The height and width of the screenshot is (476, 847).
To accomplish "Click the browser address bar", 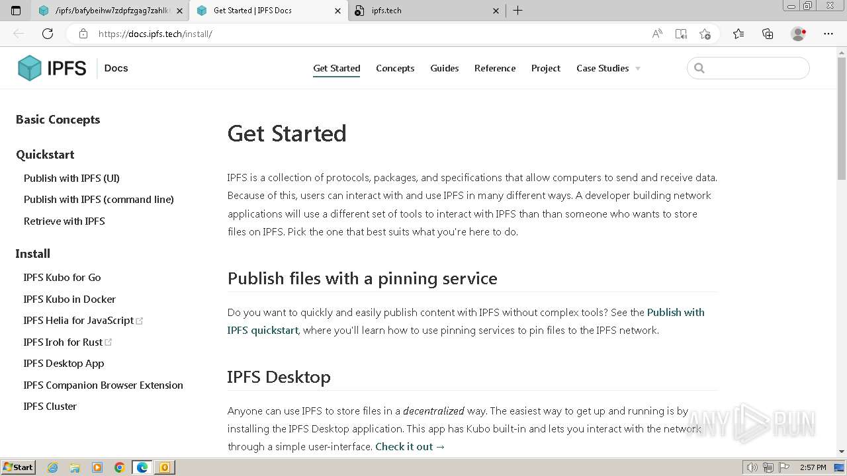I will (371, 34).
